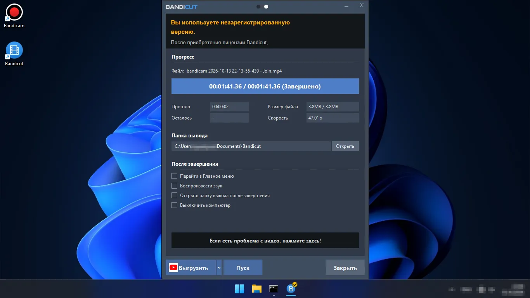Click the remaining time field showing "-"

(x=230, y=118)
